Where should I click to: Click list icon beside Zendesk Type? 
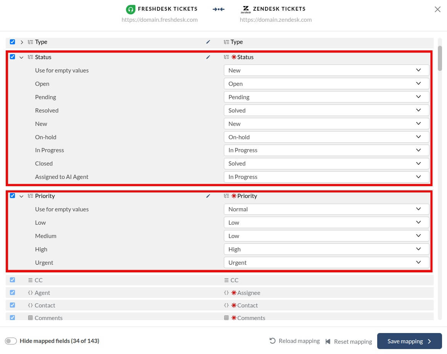(x=226, y=42)
